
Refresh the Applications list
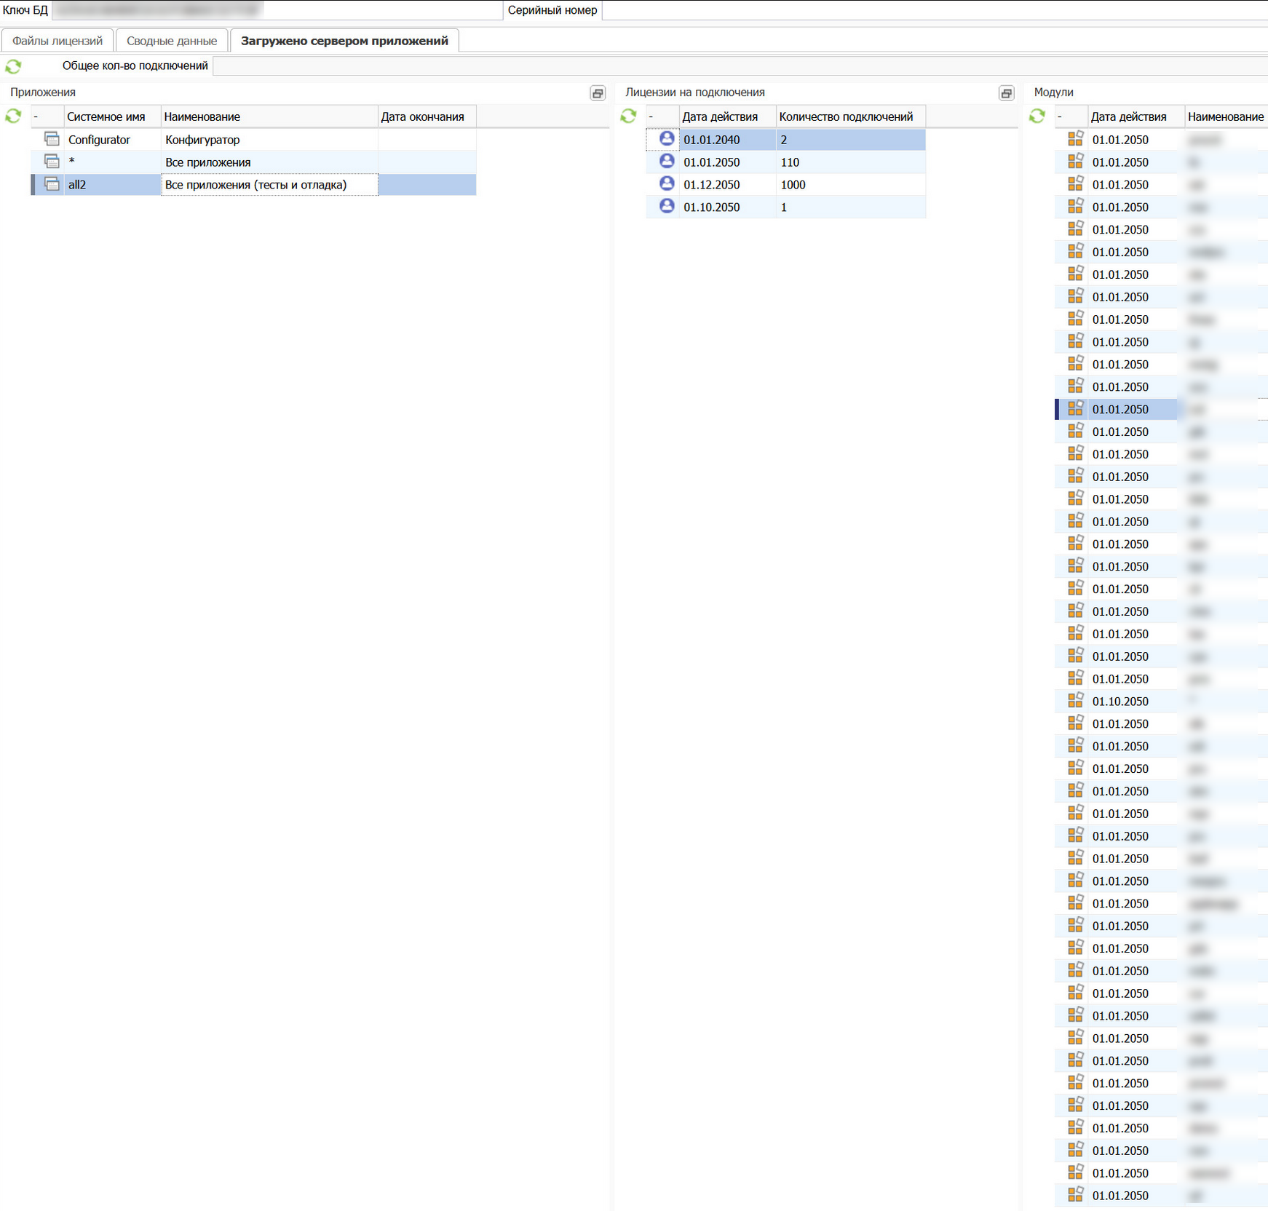coord(13,116)
